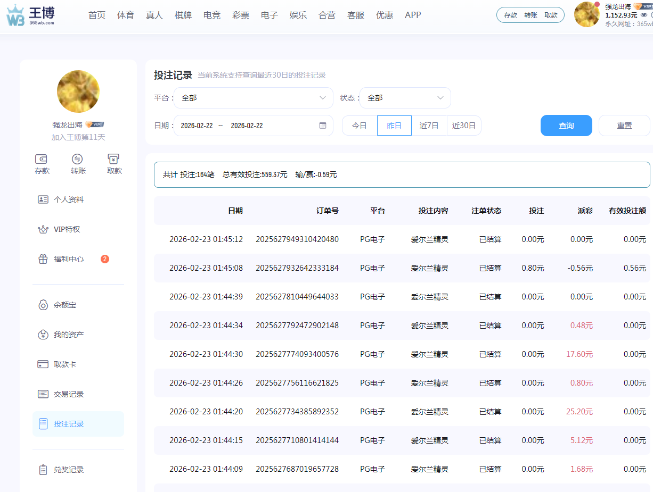Open 福利中心 gift icon

click(x=43, y=259)
